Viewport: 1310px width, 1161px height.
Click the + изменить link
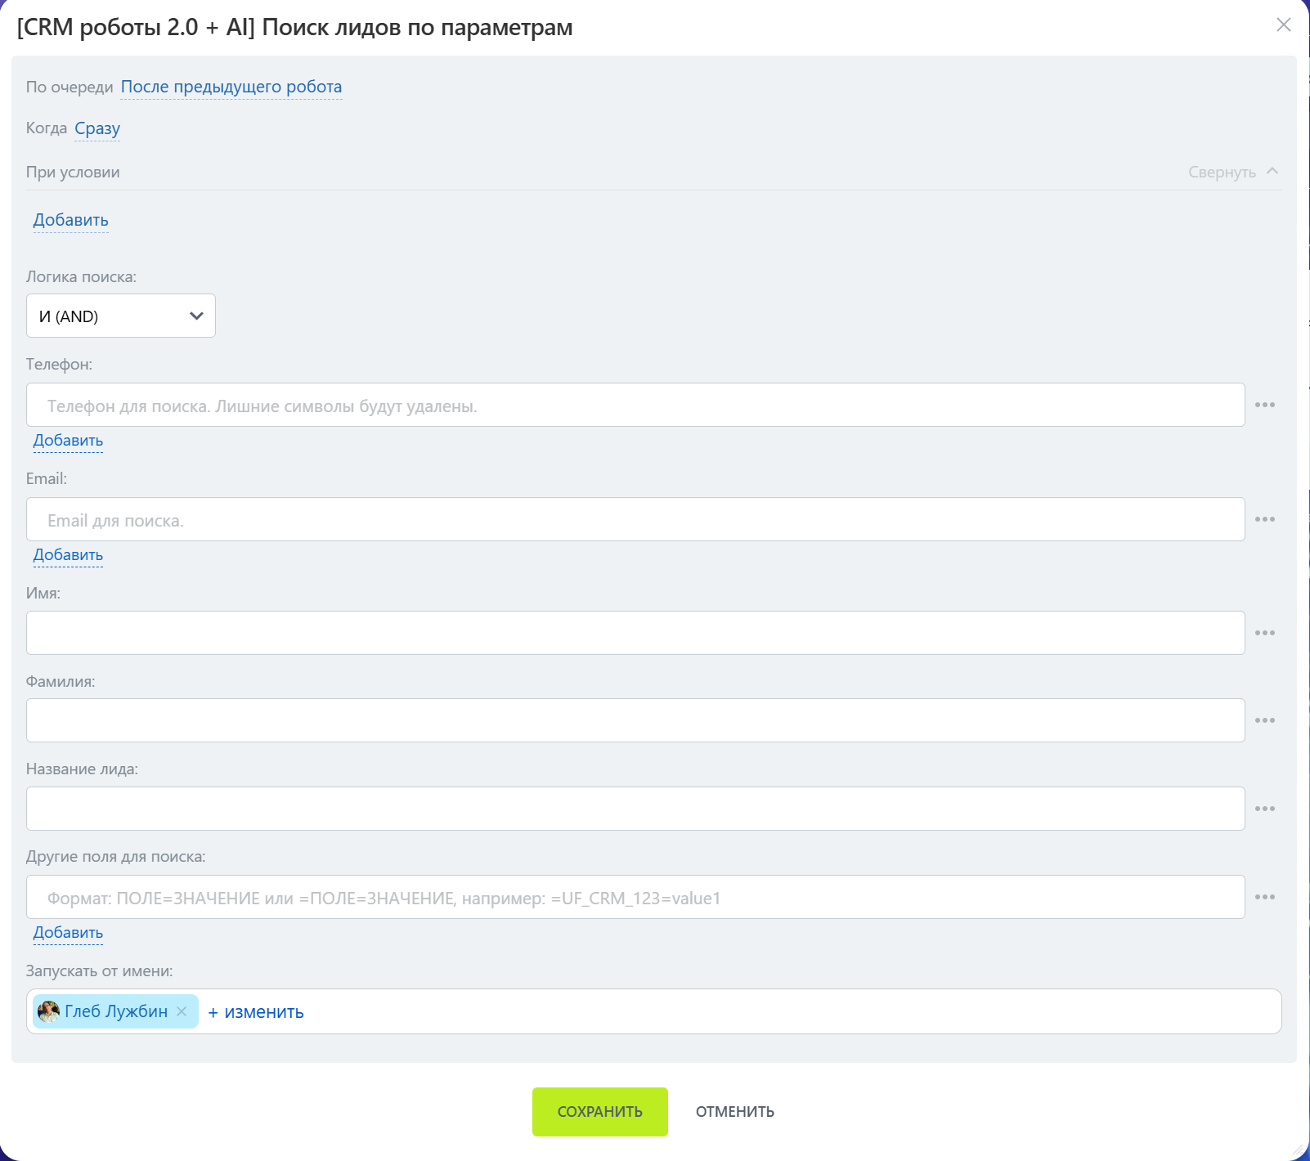click(256, 1012)
